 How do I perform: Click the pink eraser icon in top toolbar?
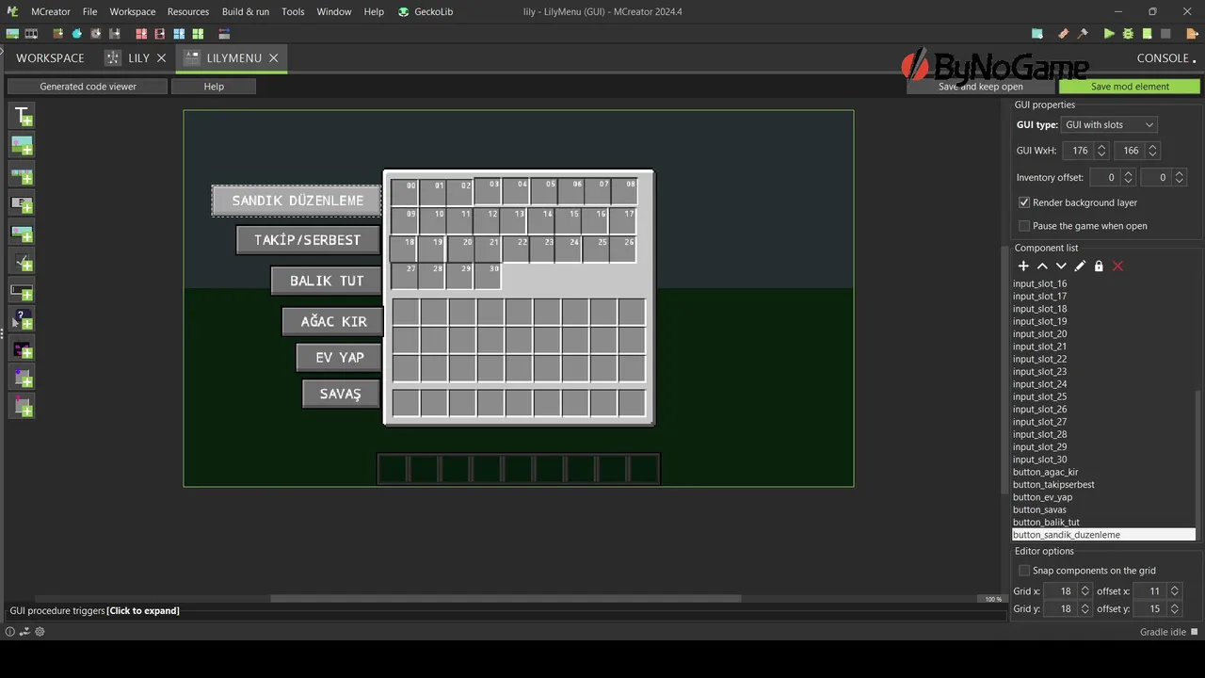coord(1063,34)
